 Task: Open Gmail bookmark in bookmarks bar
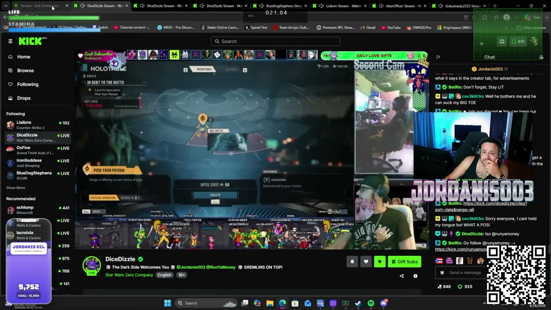coord(368,28)
